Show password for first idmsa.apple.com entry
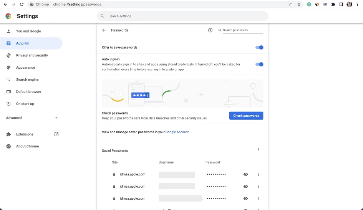363x210 pixels. point(245,174)
